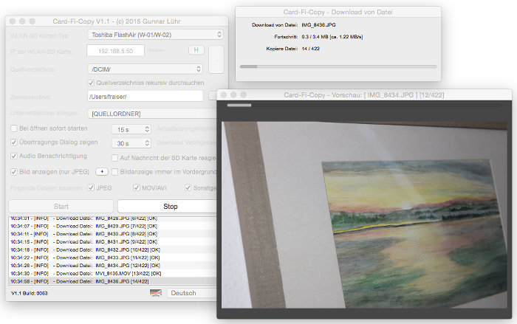517x324 pixels.
Task: Toggle Quellverzeichniss rekursiv durchsuchen checkbox
Action: pyautogui.click(x=91, y=83)
